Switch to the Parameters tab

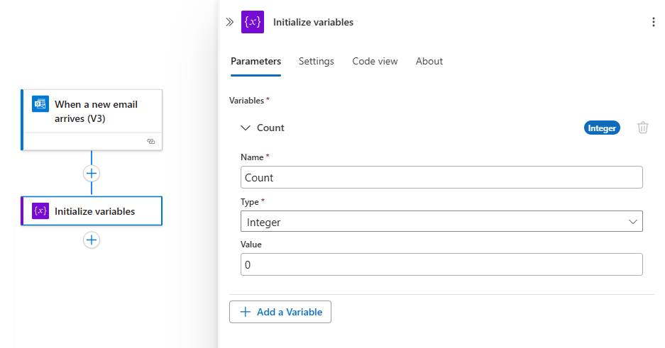pos(255,62)
